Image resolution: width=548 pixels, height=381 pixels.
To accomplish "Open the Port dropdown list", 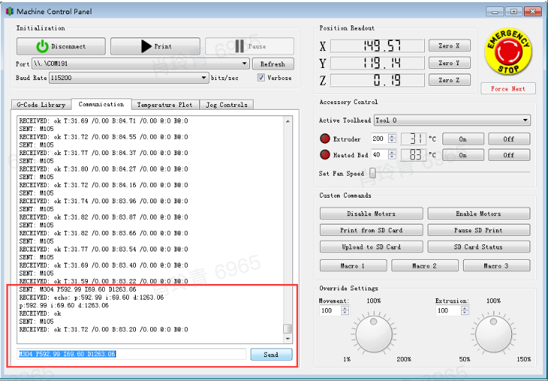I will click(x=245, y=64).
